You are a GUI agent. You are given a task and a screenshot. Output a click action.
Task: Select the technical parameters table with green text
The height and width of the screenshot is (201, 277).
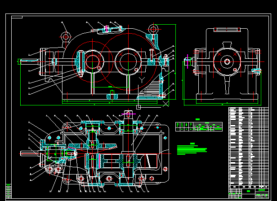(199, 127)
